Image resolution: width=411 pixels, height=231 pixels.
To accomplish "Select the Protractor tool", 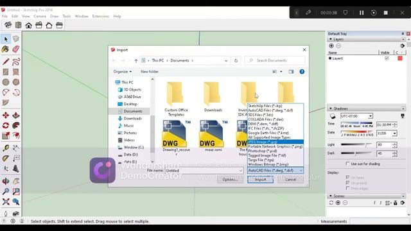I will click(6, 158).
